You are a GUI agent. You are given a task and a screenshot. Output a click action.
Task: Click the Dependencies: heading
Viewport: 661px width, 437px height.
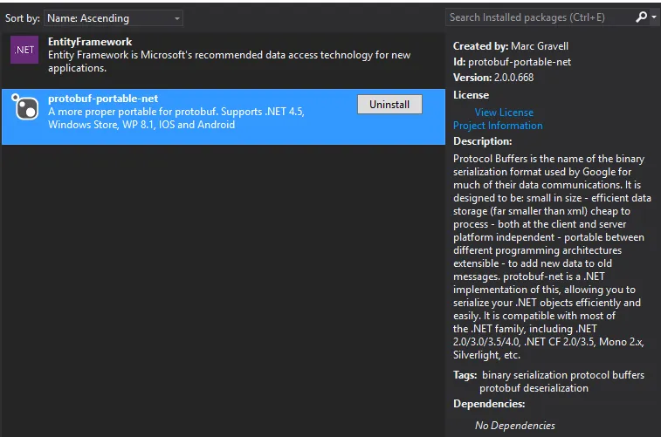(489, 404)
